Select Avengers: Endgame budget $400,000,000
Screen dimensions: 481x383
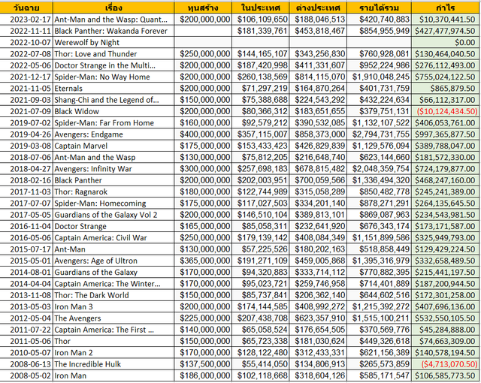[203, 134]
